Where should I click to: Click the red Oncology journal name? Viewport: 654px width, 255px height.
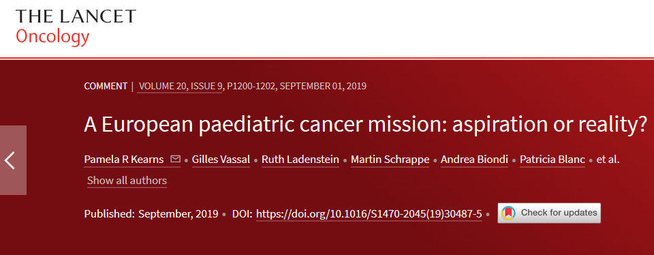[52, 37]
